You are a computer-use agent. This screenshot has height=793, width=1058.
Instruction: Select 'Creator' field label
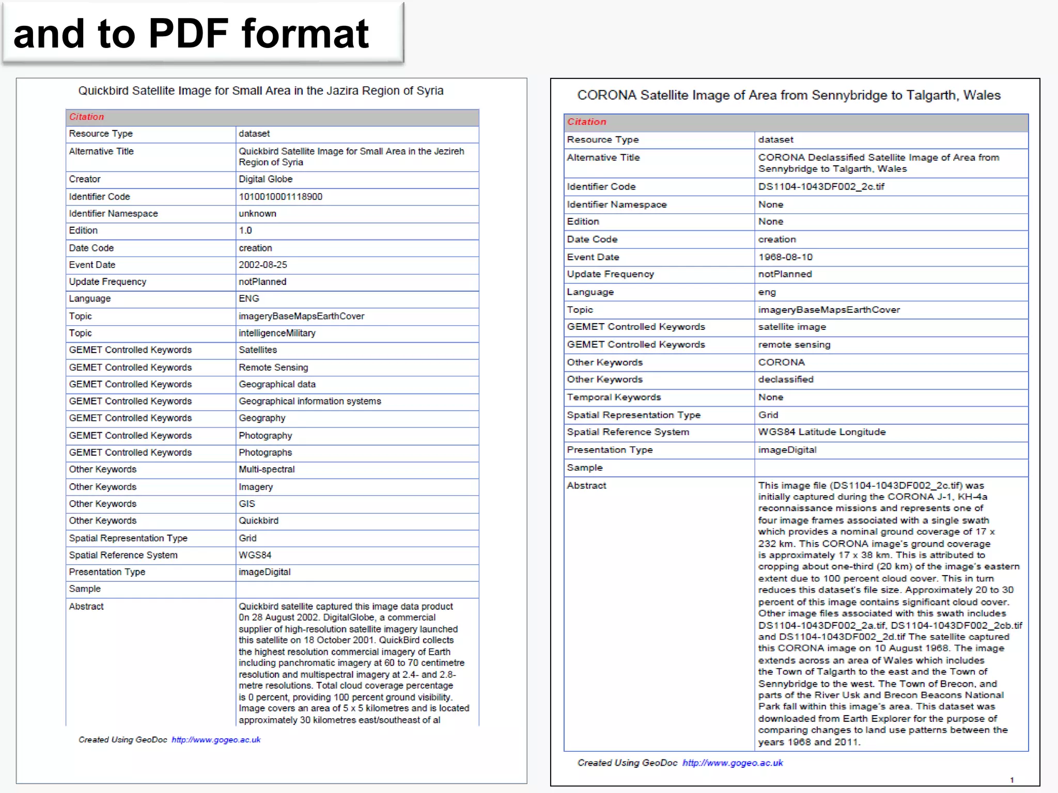[85, 179]
